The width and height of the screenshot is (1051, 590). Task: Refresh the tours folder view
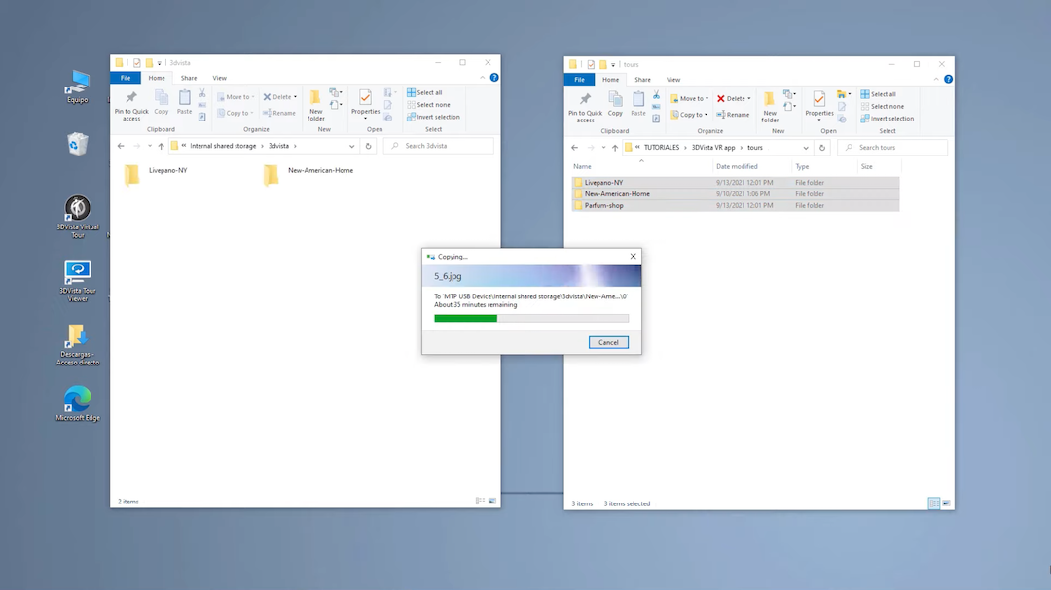click(822, 148)
